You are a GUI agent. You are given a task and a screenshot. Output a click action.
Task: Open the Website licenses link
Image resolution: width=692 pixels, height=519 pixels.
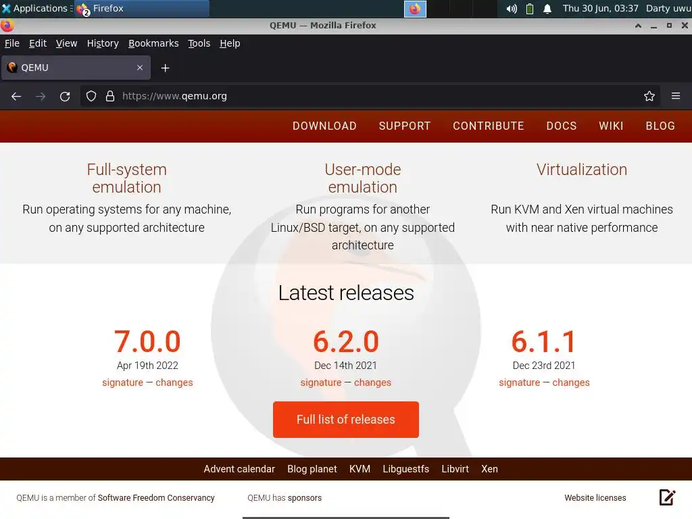pyautogui.click(x=595, y=498)
